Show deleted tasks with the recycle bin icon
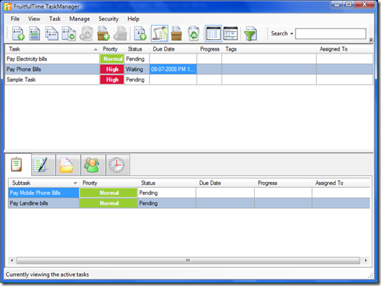The width and height of the screenshot is (381, 286). [x=194, y=33]
